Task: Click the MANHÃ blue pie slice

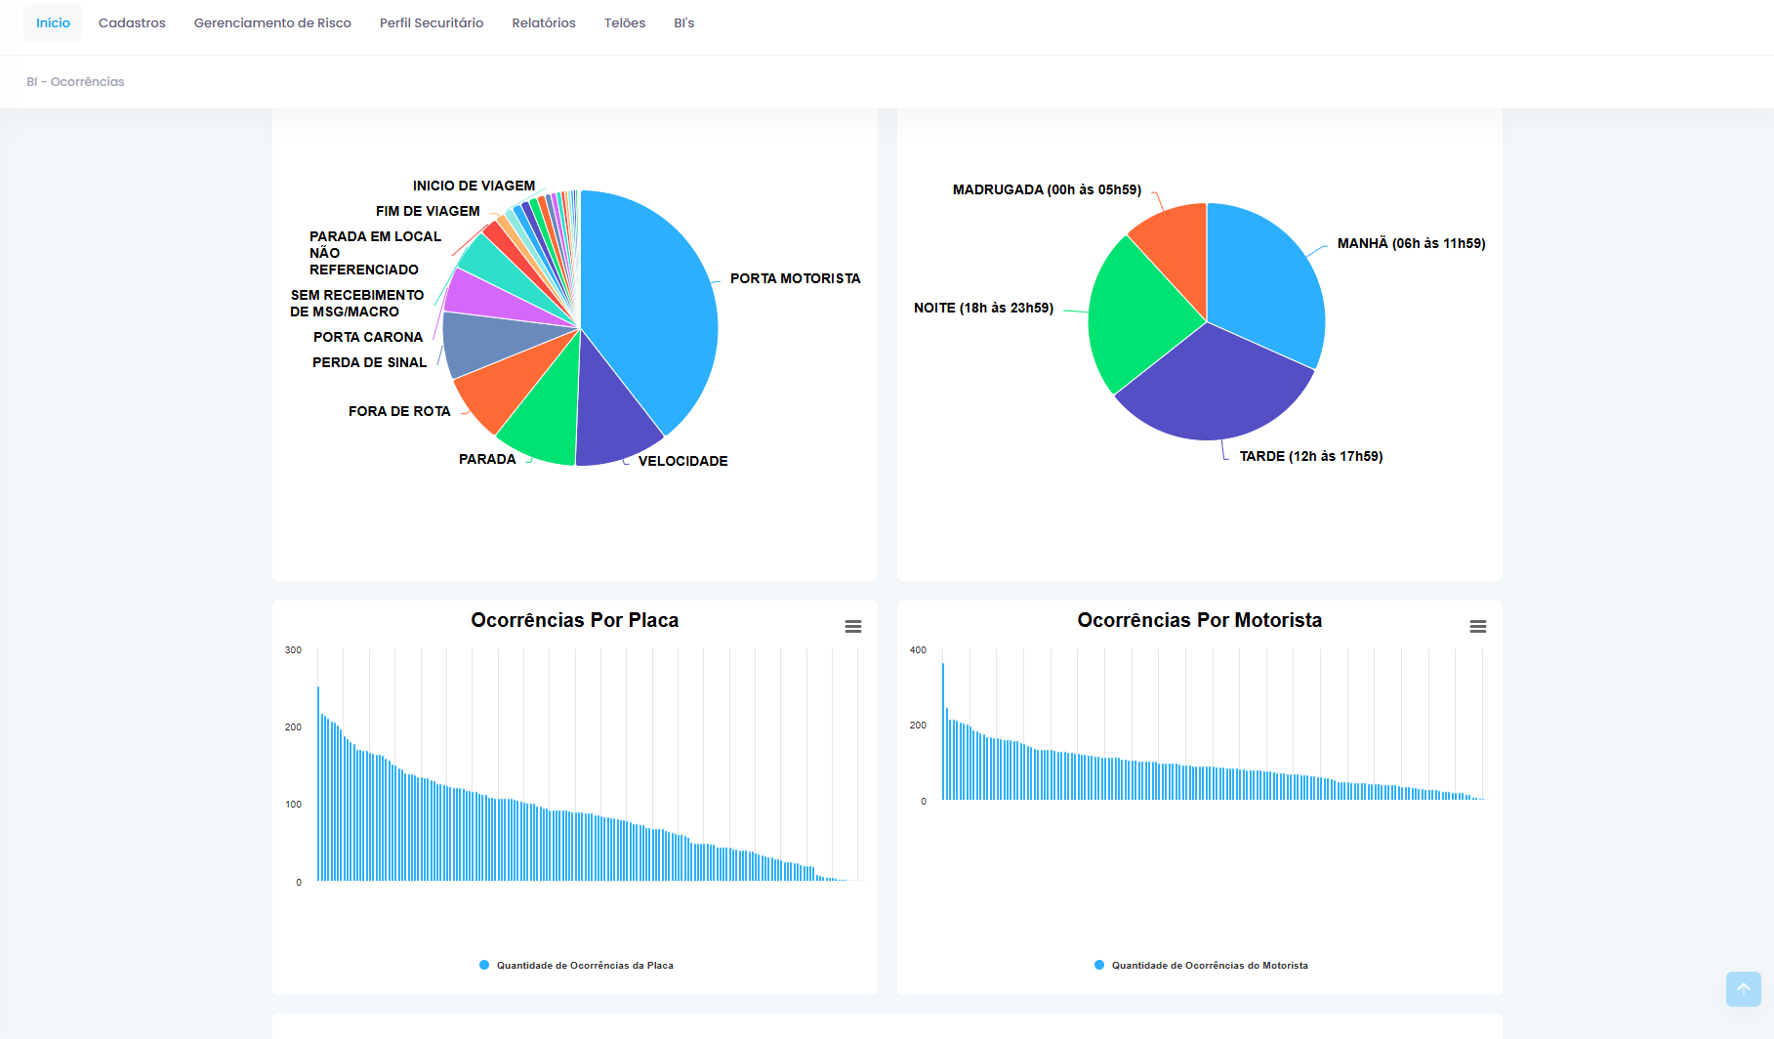Action: click(1264, 283)
